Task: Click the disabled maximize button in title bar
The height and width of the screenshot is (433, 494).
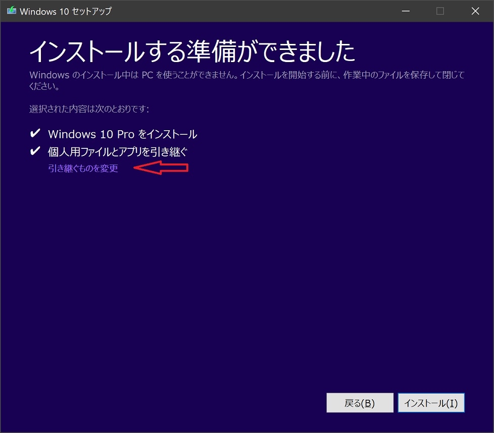Action: [x=440, y=11]
